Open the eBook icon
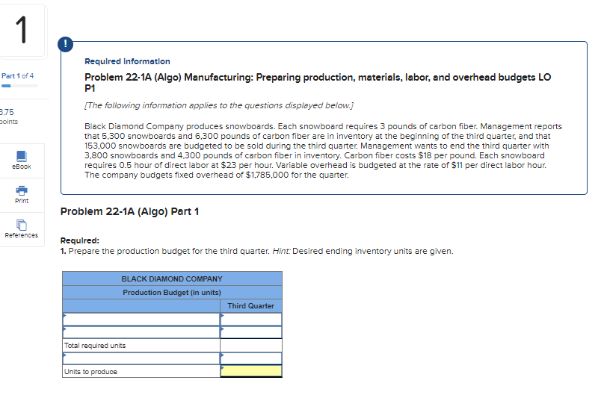601x395 pixels. pos(22,156)
